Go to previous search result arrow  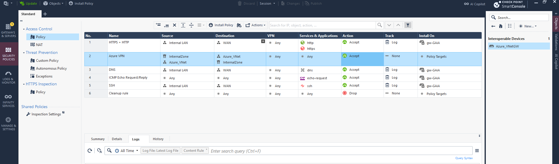[398, 25]
